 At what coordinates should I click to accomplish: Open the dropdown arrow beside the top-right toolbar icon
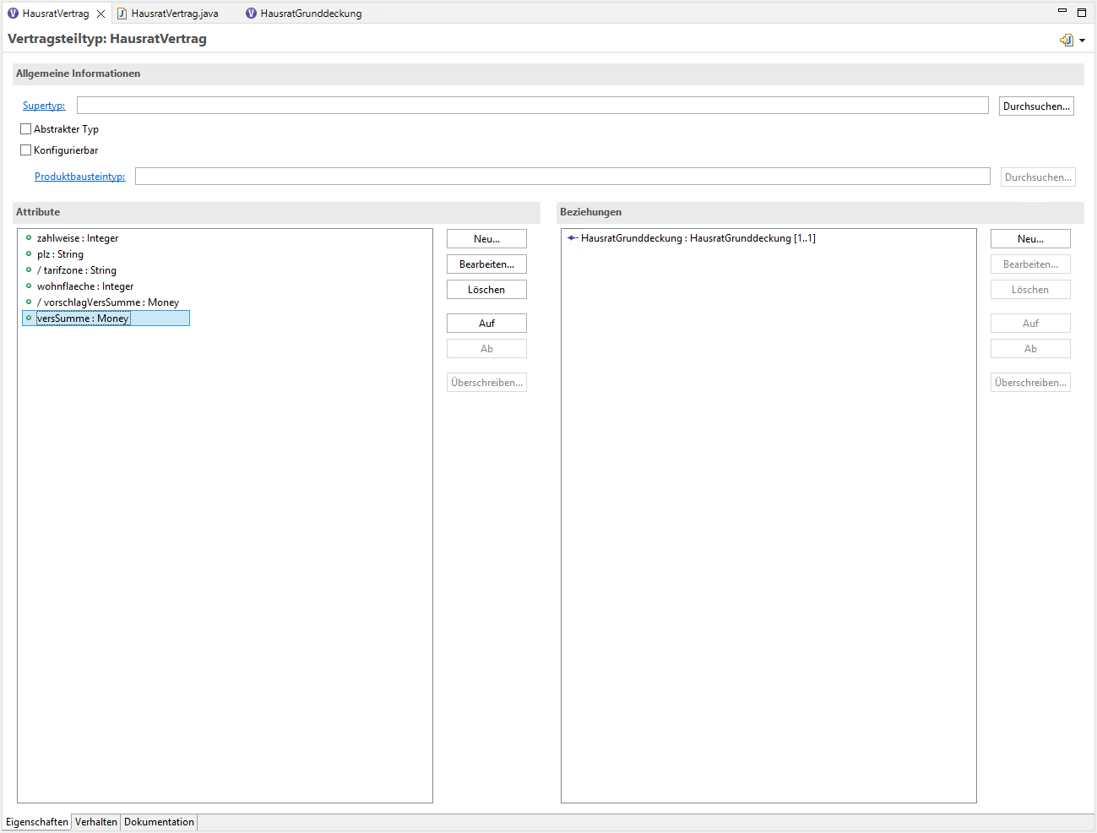pyautogui.click(x=1082, y=41)
